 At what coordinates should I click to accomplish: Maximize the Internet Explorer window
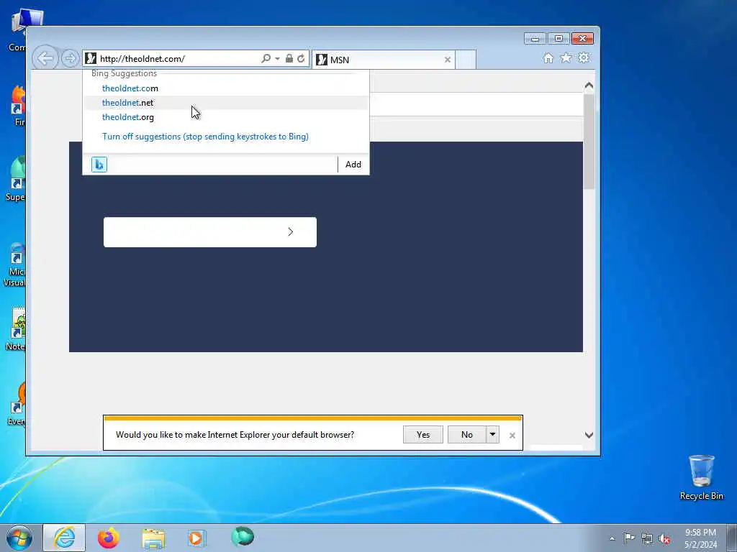559,39
